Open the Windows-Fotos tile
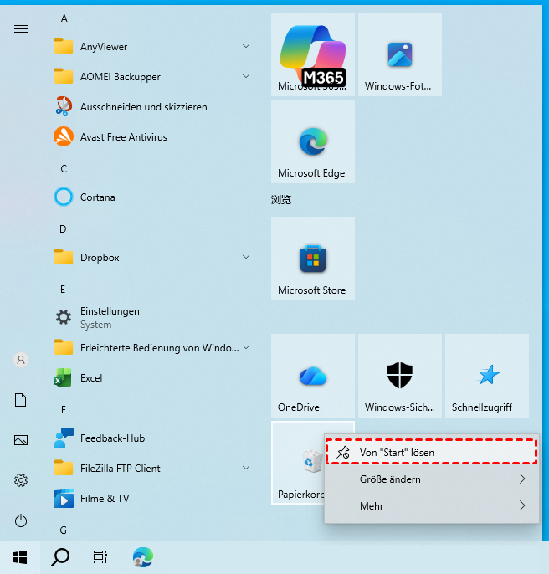549x574 pixels. point(399,54)
